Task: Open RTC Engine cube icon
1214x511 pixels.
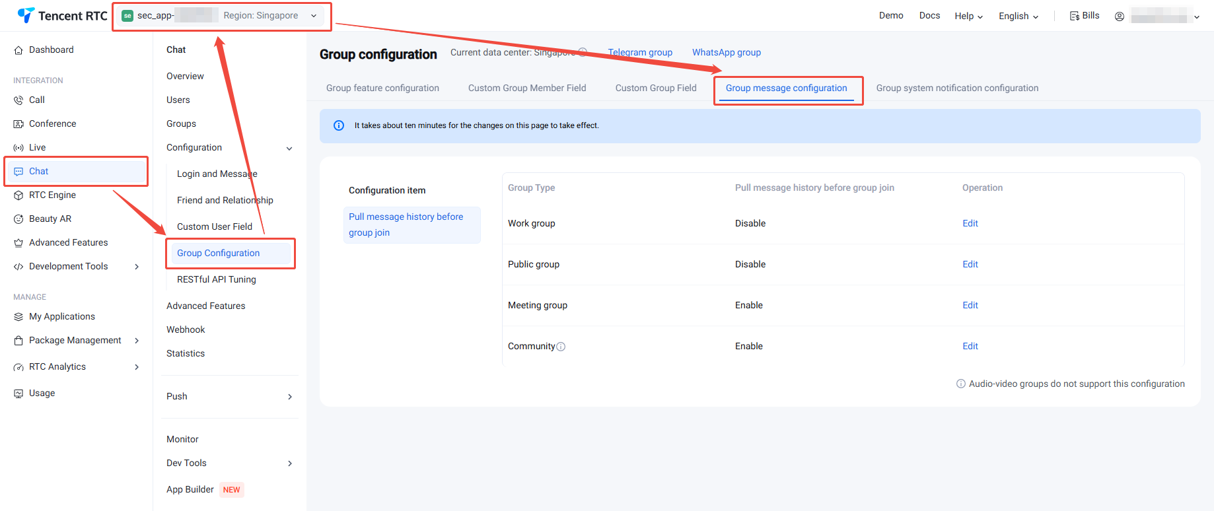Action: click(18, 195)
